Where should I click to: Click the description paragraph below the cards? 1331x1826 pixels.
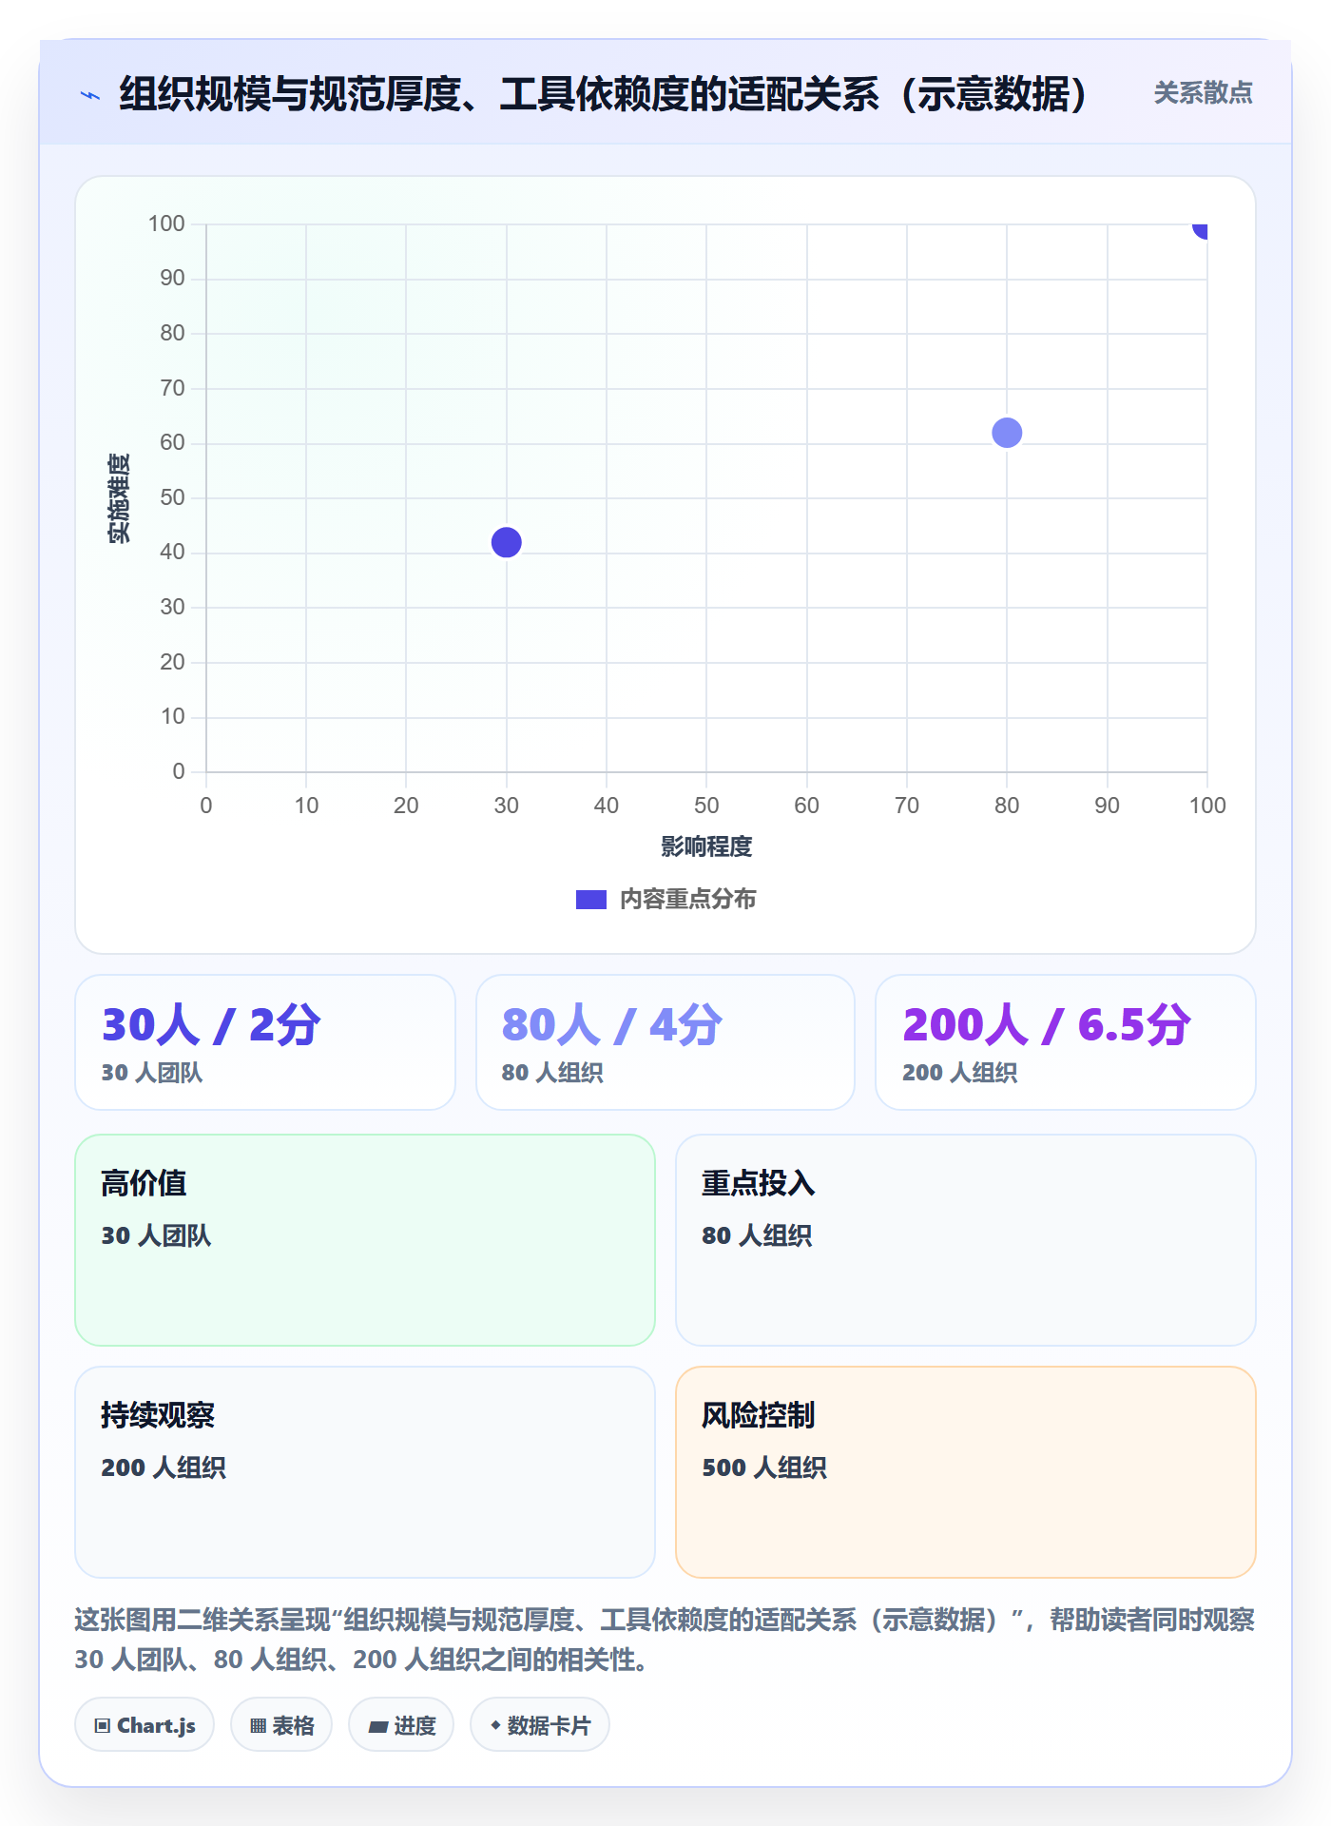click(x=665, y=1640)
